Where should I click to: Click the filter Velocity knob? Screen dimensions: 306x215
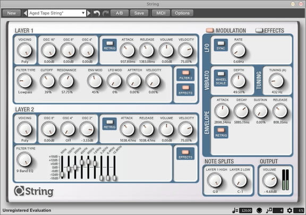[x=153, y=81]
